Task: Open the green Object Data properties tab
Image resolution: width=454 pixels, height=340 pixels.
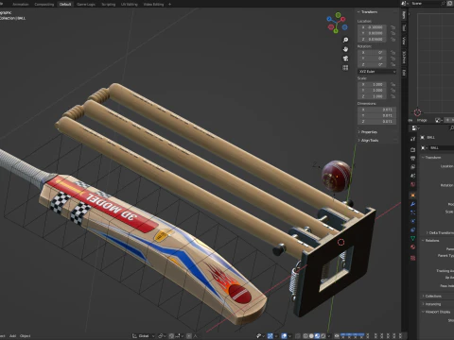Action: click(412, 238)
